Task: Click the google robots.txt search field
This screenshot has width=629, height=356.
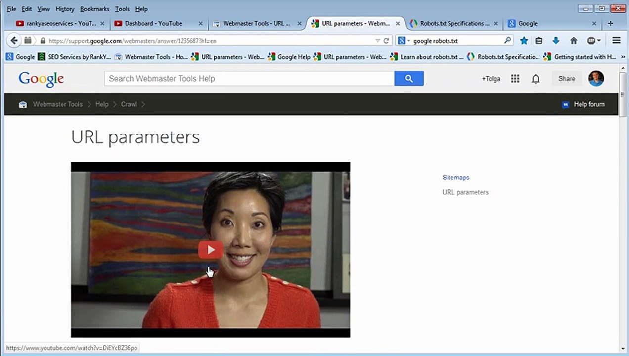Action: 457,41
